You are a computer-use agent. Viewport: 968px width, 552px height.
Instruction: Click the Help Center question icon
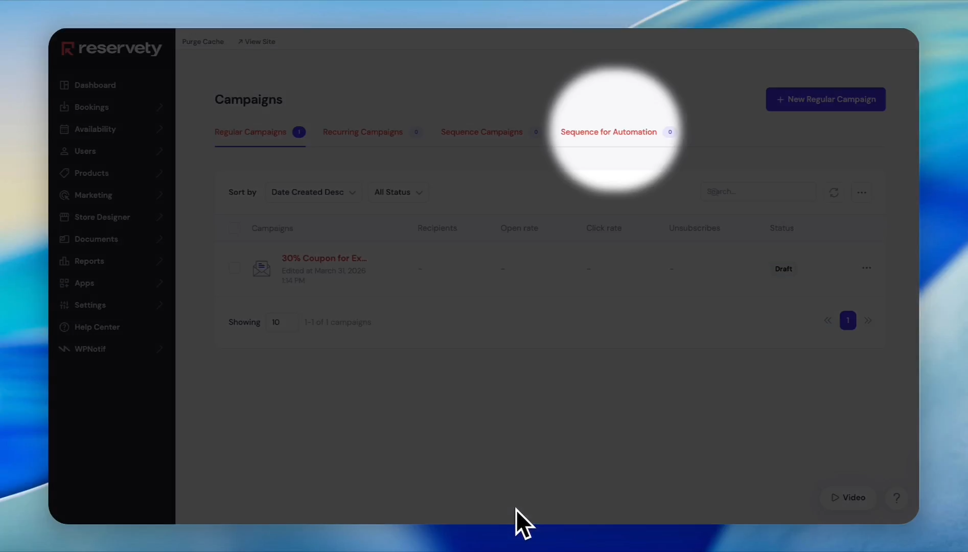64,327
